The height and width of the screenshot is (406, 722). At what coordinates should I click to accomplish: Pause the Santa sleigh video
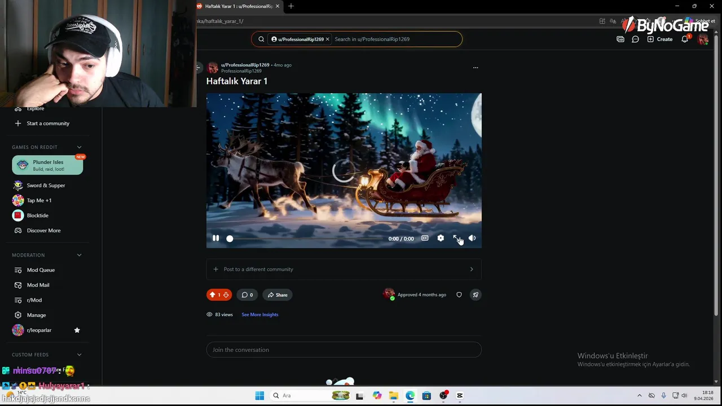[215, 239]
